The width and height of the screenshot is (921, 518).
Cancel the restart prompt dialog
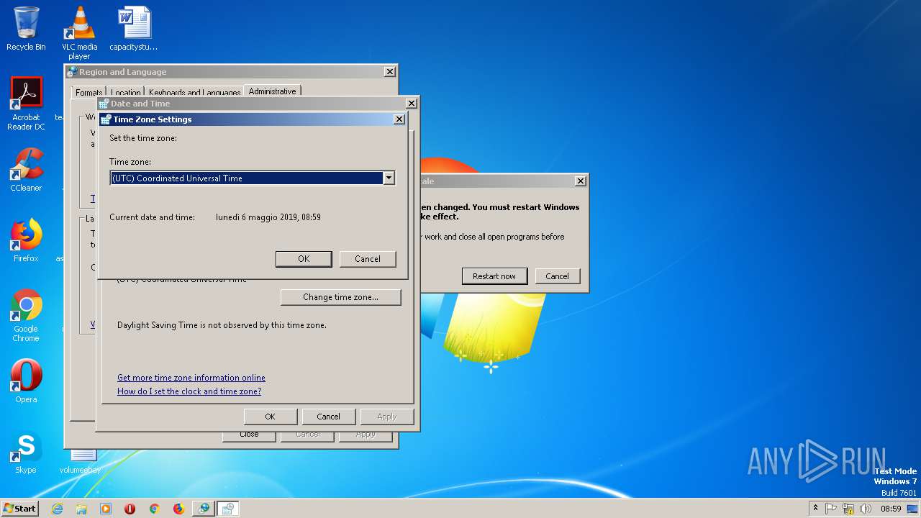(557, 276)
